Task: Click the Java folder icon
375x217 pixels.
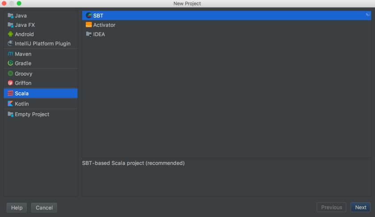Action: click(10, 16)
